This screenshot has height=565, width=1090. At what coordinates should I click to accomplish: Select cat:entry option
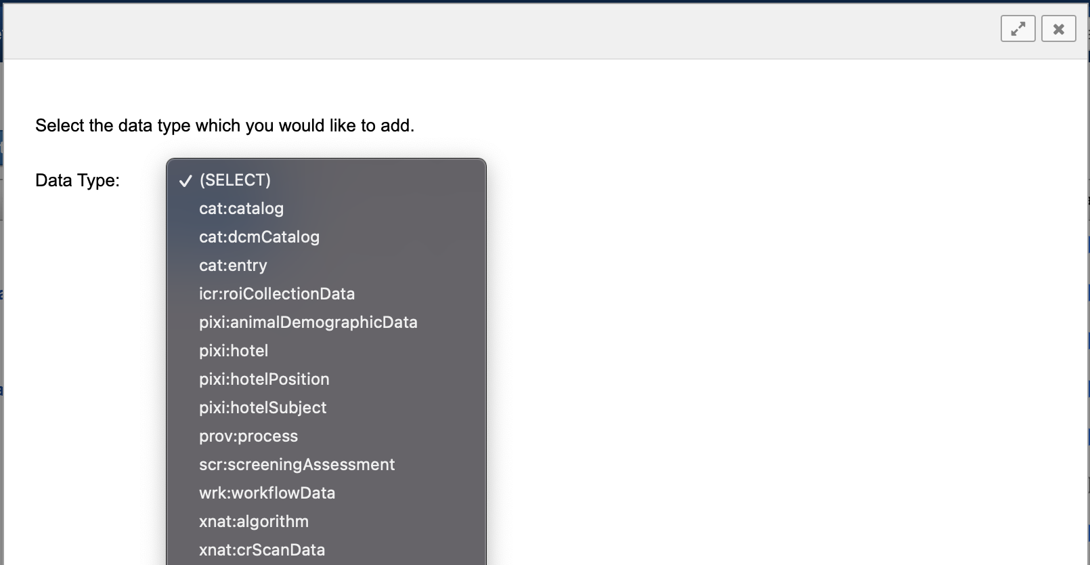233,266
